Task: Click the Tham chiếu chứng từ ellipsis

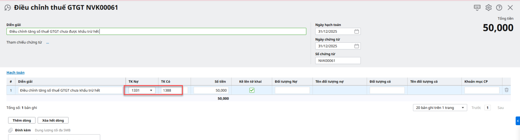Action: [x=47, y=42]
